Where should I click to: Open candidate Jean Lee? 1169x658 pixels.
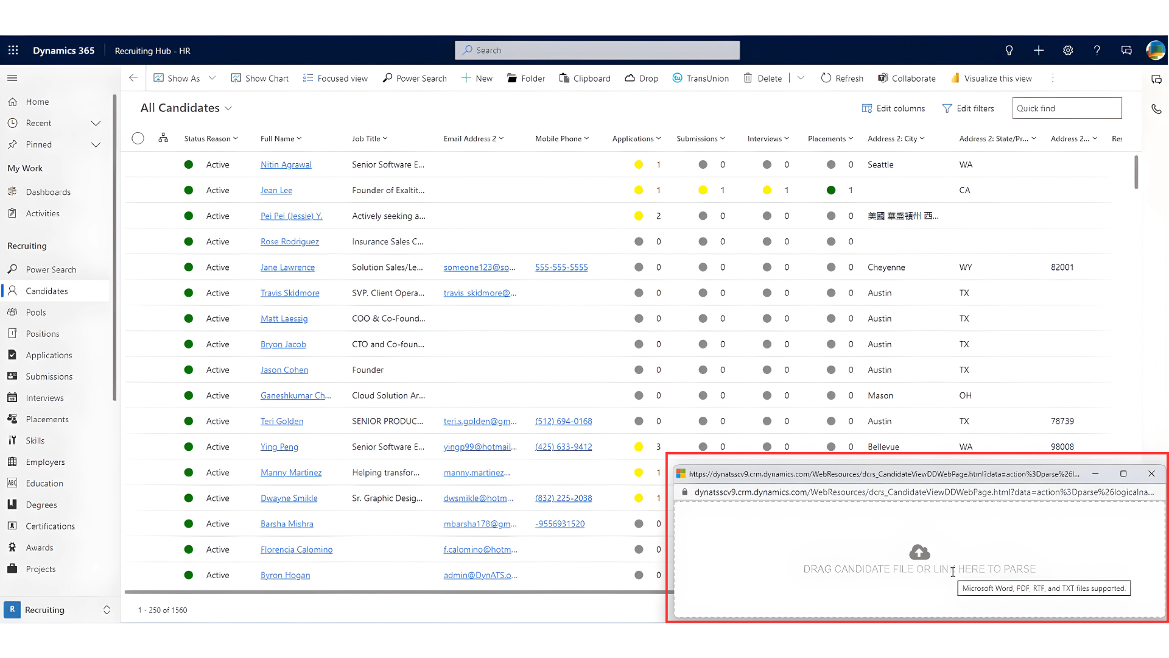click(x=276, y=190)
